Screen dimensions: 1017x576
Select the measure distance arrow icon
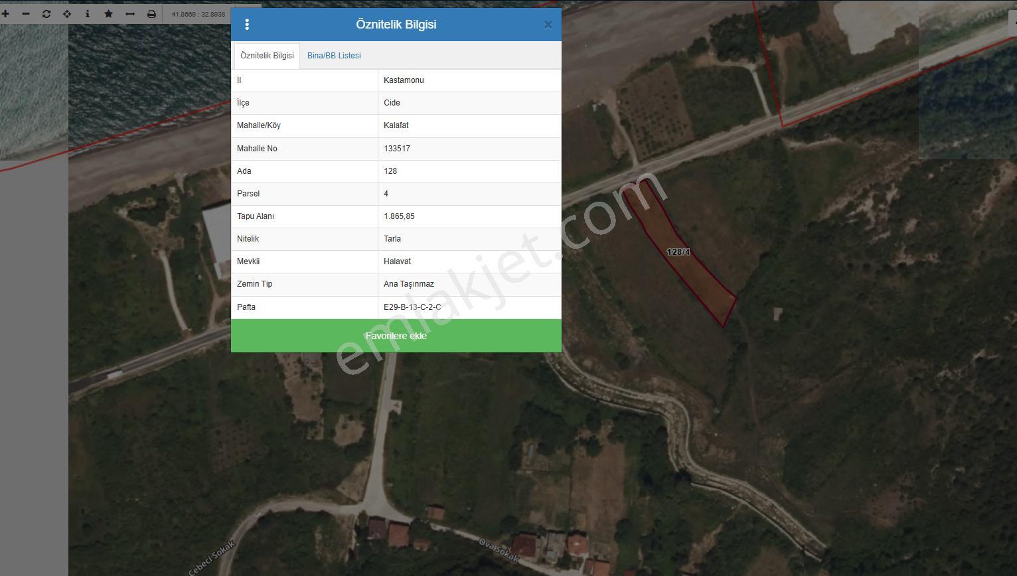click(x=130, y=13)
